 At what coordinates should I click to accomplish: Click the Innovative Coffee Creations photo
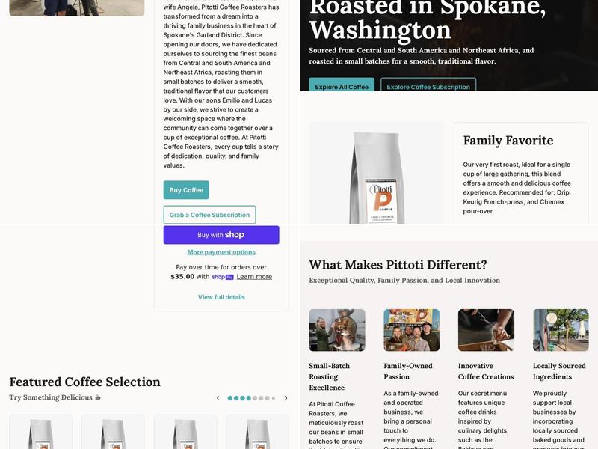tap(486, 330)
